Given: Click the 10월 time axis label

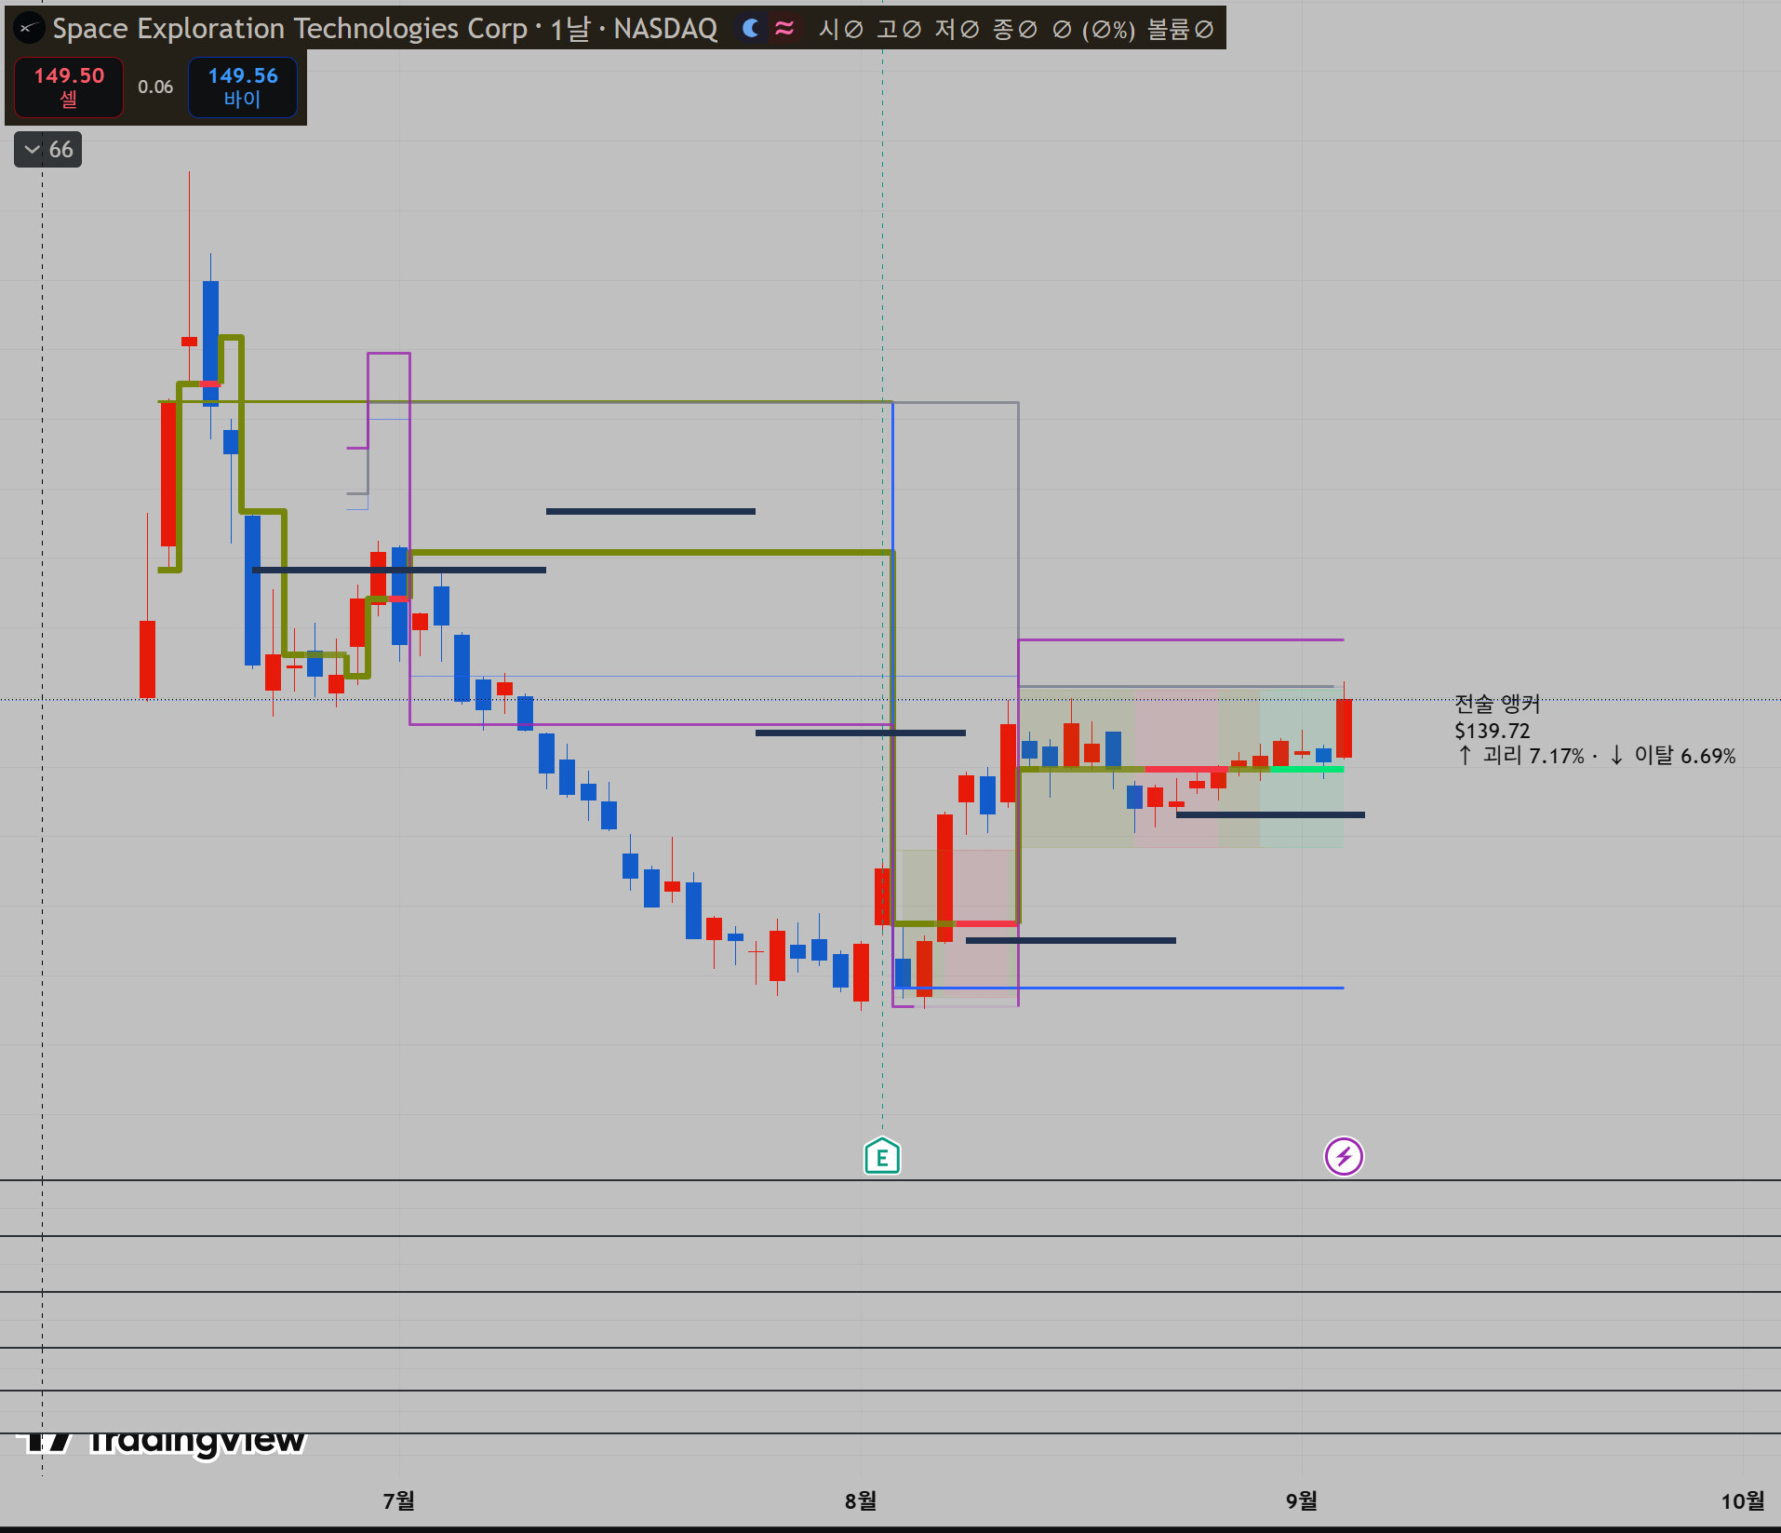Looking at the screenshot, I should [1743, 1500].
